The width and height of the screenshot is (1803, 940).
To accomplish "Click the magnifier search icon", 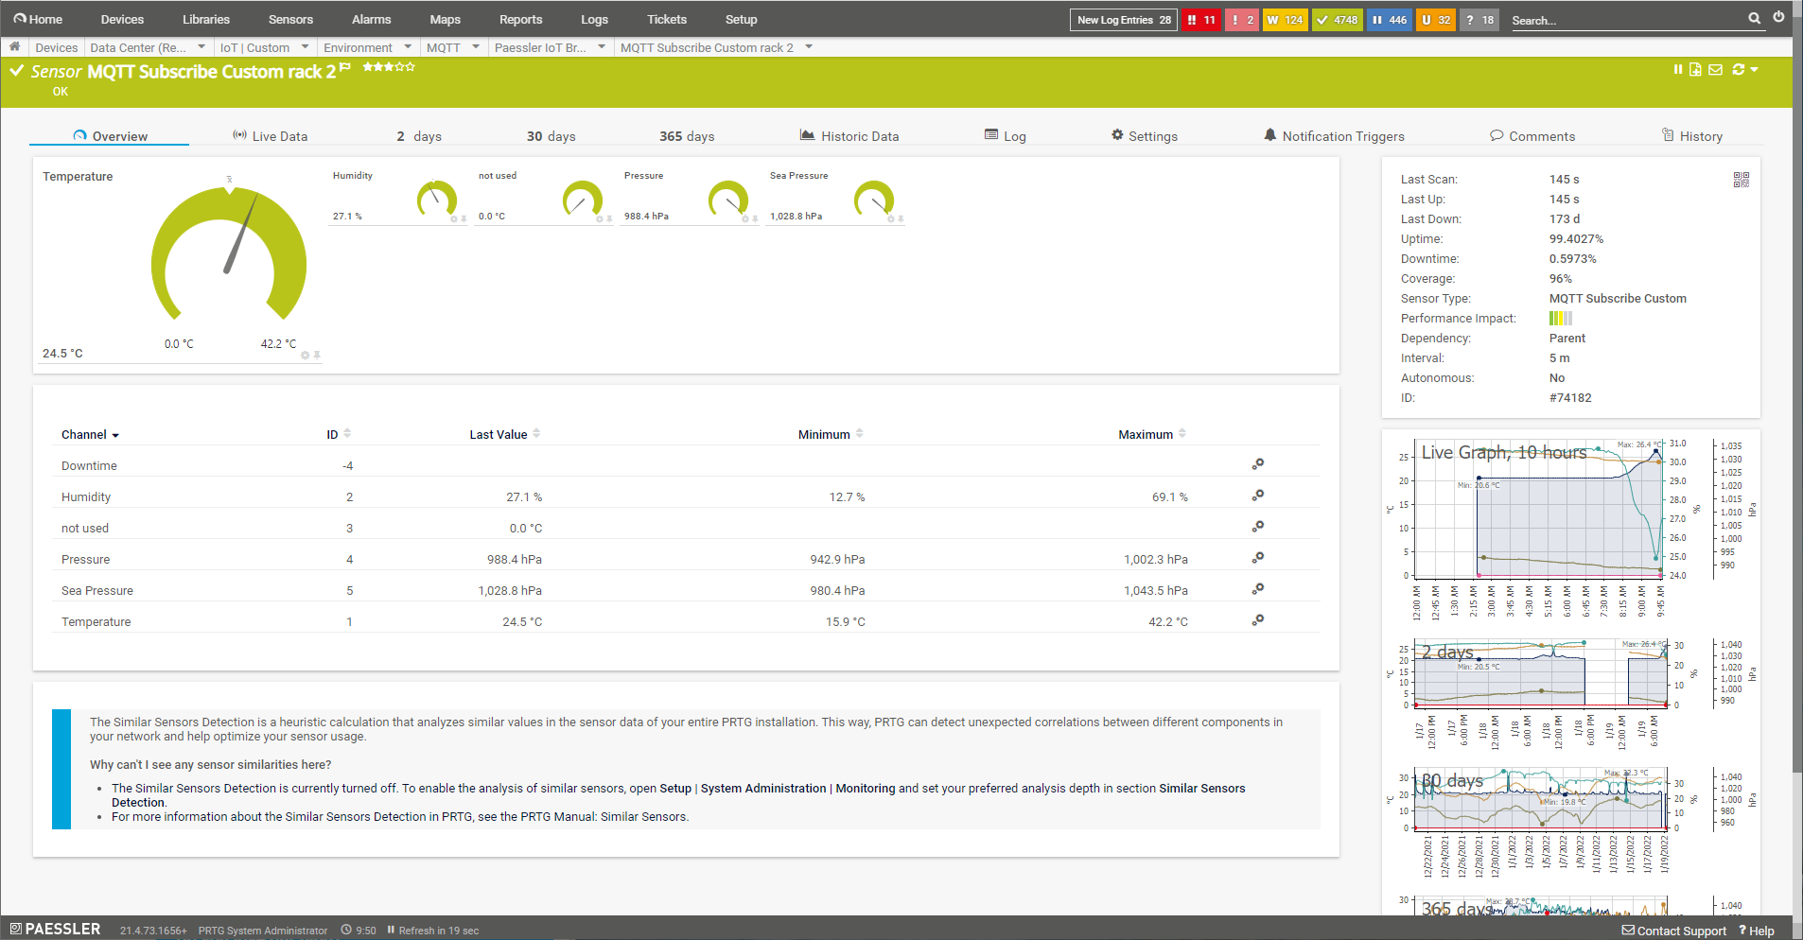I will tap(1754, 18).
